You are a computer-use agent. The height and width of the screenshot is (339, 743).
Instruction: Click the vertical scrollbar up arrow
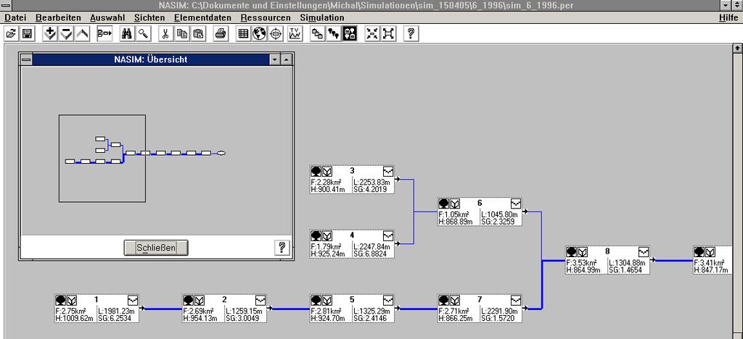click(x=737, y=49)
